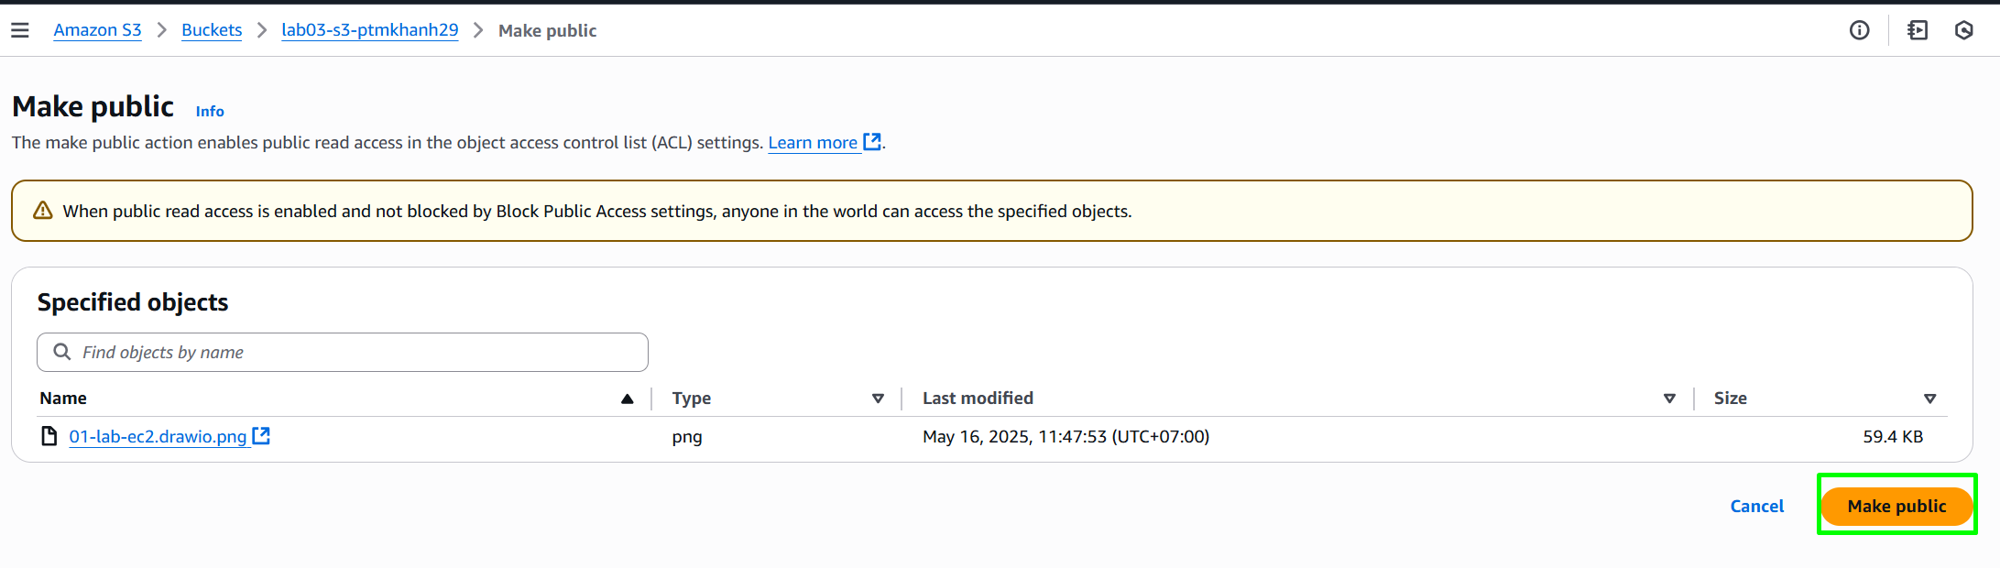The image size is (2000, 568).
Task: Click the info circle icon in header
Action: (x=1859, y=30)
